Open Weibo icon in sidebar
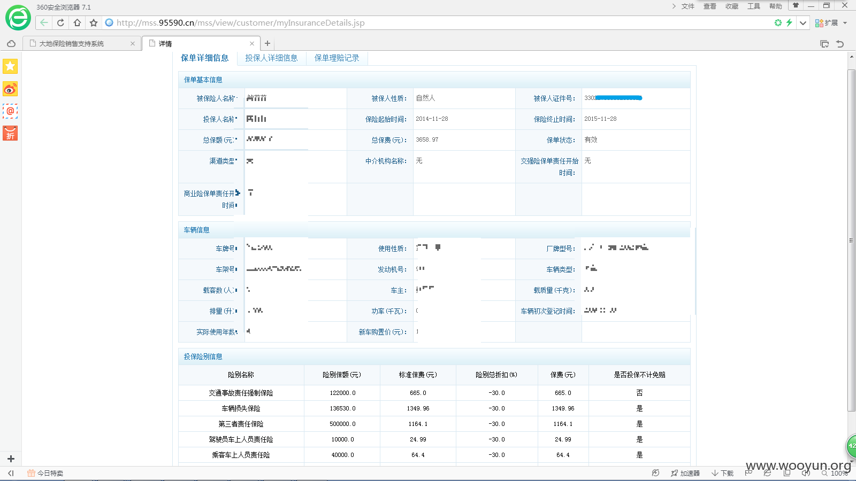Screen dimensions: 856x481 tap(10, 89)
